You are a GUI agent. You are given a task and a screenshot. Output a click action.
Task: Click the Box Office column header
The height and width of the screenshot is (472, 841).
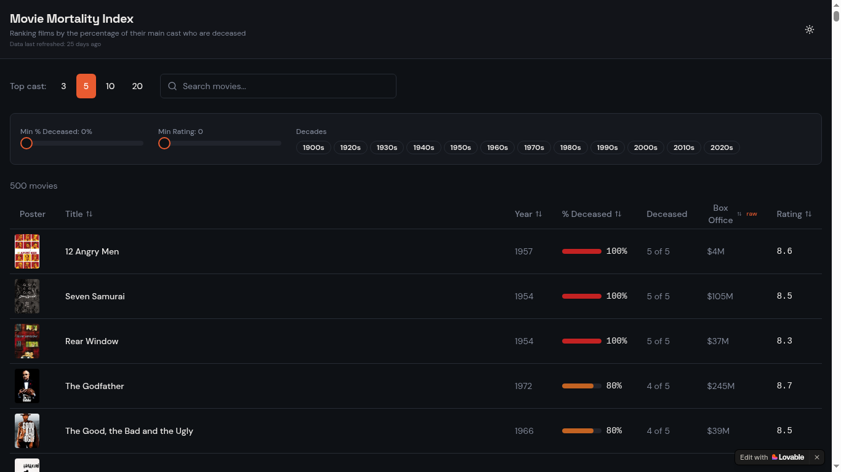pyautogui.click(x=720, y=214)
